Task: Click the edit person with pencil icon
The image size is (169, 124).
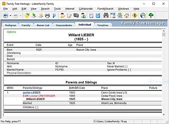Action: 63,16
